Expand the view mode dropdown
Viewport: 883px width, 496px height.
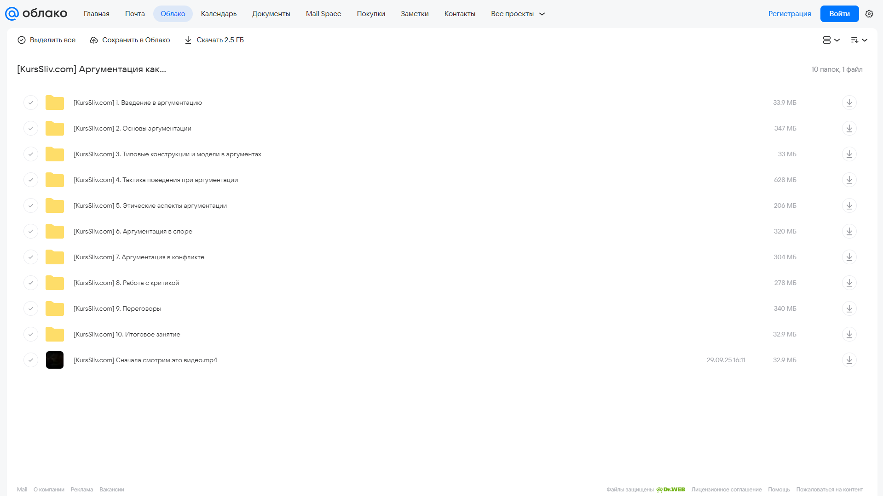831,40
